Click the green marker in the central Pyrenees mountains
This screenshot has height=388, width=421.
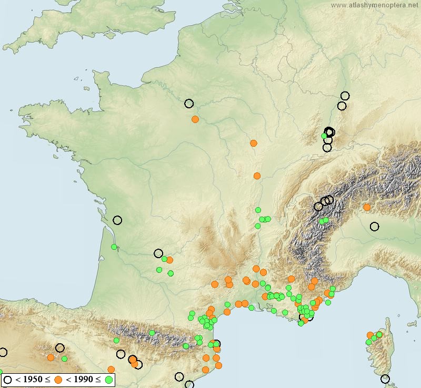click(x=152, y=333)
